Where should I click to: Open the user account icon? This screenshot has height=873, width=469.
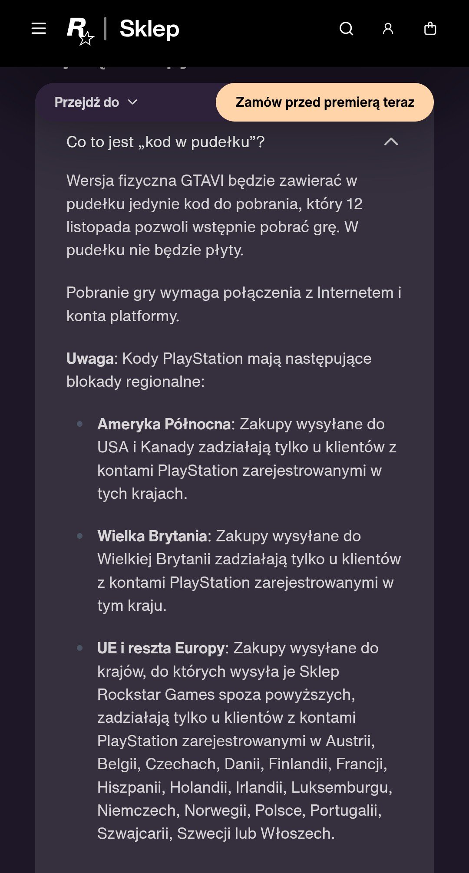388,29
